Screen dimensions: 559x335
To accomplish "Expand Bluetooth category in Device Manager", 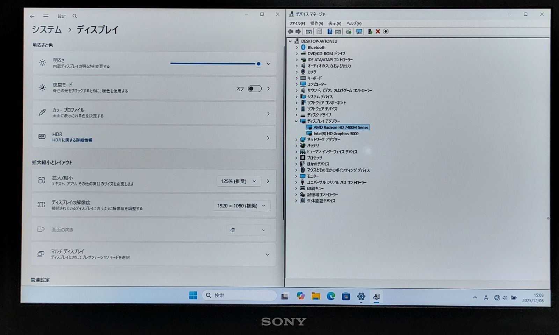I will (297, 47).
